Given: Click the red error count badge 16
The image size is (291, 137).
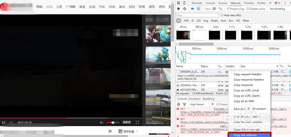Looking at the screenshot, I should 278,3.
